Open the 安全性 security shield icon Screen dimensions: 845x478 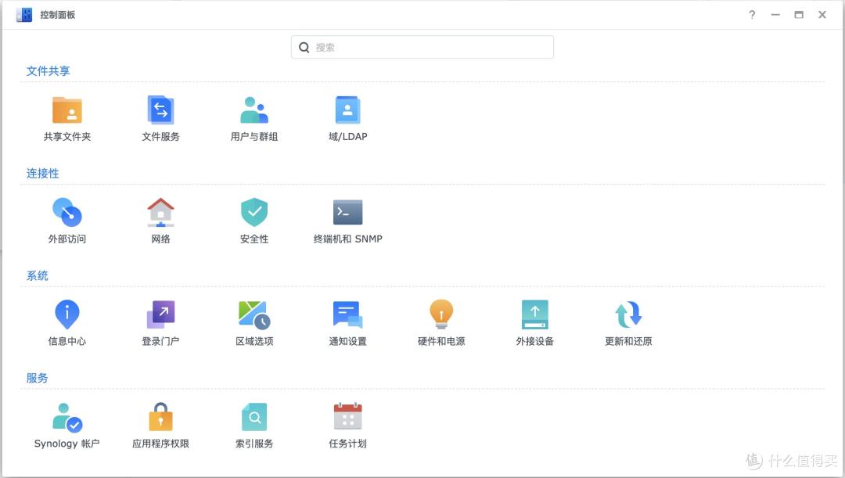(253, 212)
